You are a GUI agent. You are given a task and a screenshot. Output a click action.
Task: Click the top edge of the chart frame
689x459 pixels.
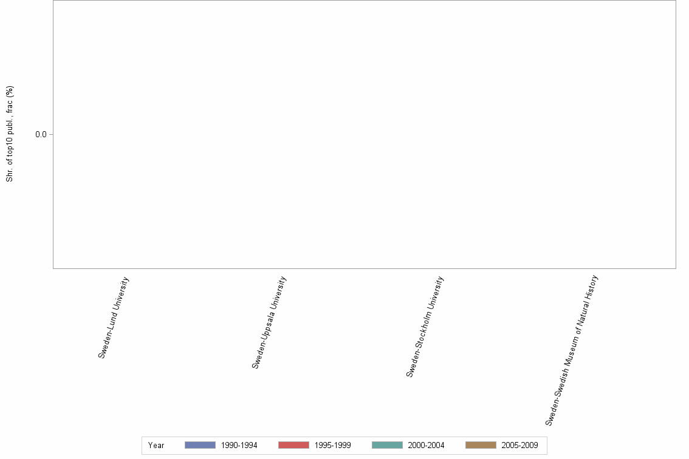[365, 2]
